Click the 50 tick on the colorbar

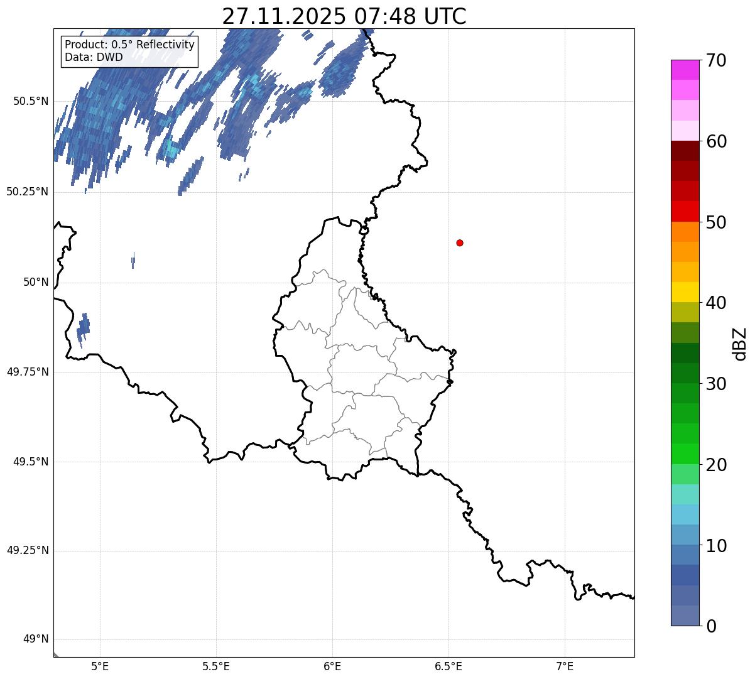point(716,222)
